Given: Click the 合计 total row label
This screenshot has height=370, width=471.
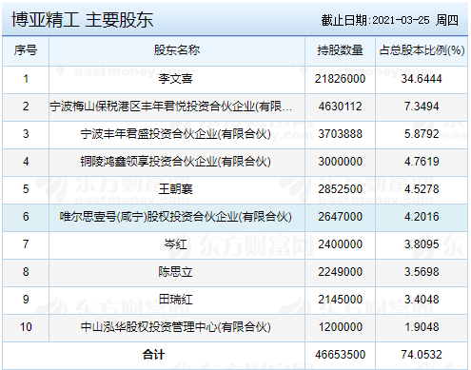Looking at the screenshot, I should 153,355.
